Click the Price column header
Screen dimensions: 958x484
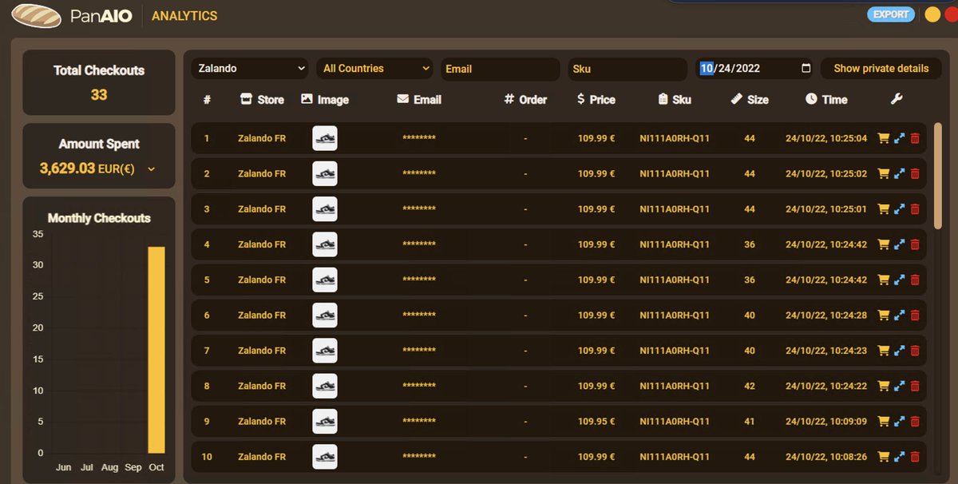tap(596, 100)
